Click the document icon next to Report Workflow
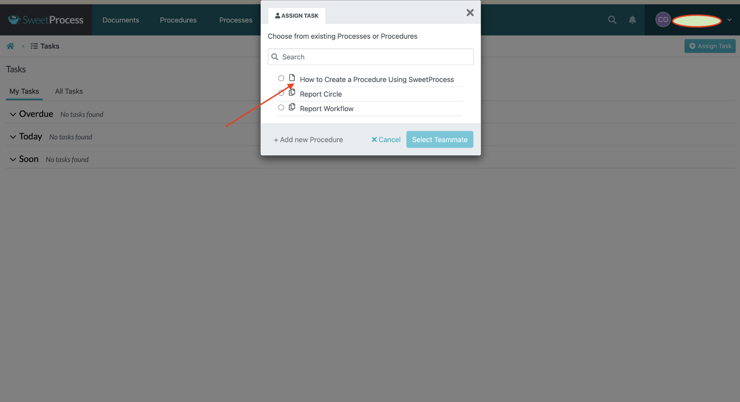The height and width of the screenshot is (402, 740). 292,108
